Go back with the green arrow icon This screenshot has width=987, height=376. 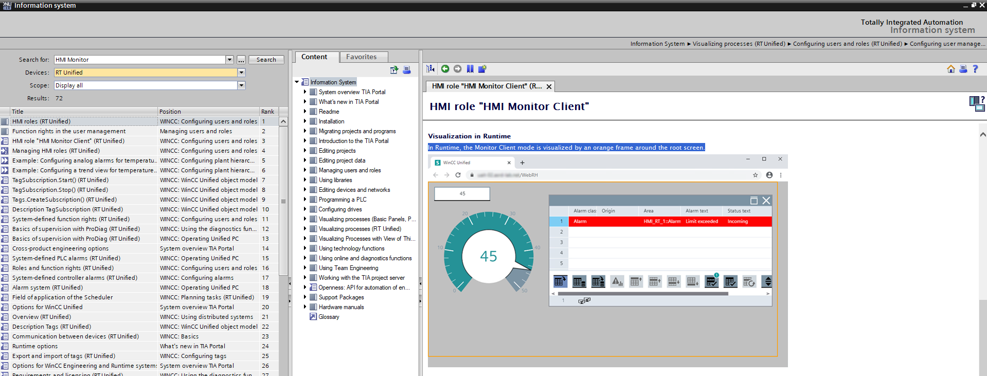click(445, 69)
